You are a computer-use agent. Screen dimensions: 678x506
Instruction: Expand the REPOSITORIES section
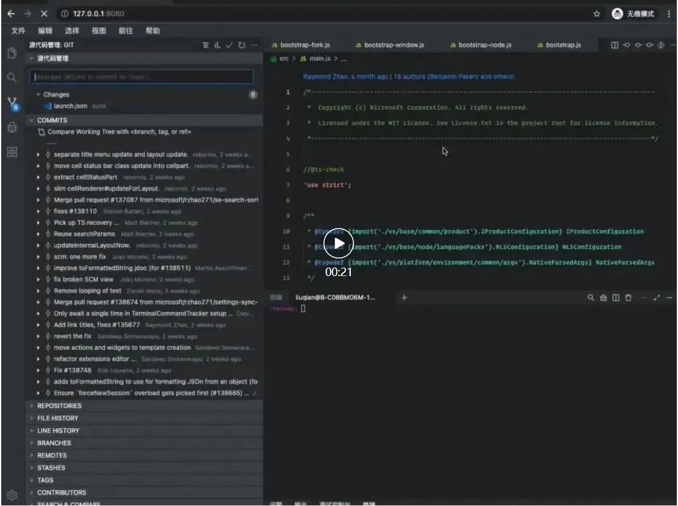(x=59, y=406)
